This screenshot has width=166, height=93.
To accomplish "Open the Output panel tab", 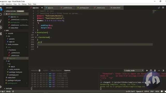I will click(x=46, y=71).
